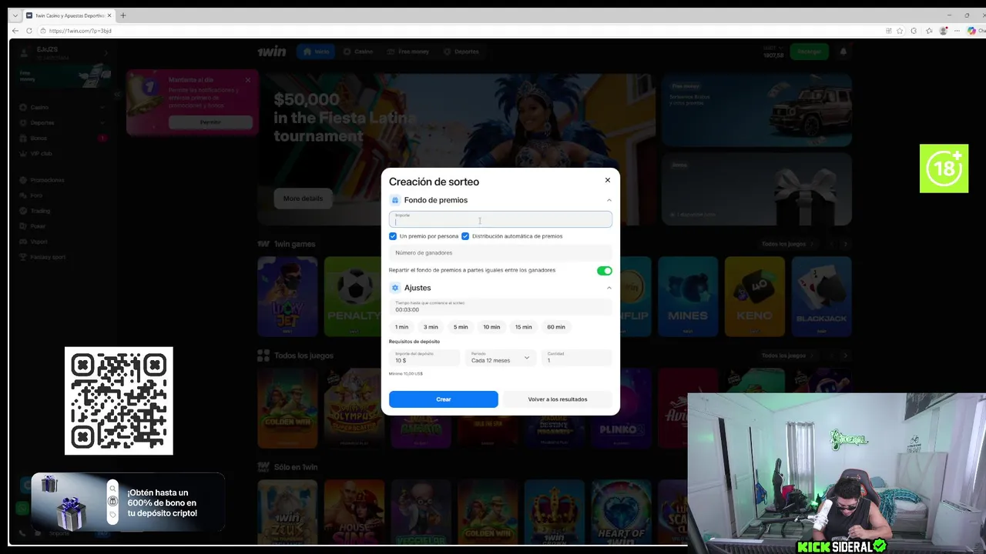Select the 5 min preset
986x554 pixels.
[461, 327]
